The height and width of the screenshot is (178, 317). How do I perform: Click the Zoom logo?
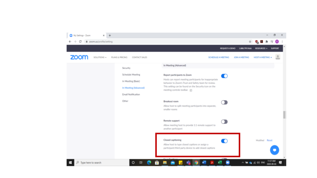pyautogui.click(x=79, y=57)
